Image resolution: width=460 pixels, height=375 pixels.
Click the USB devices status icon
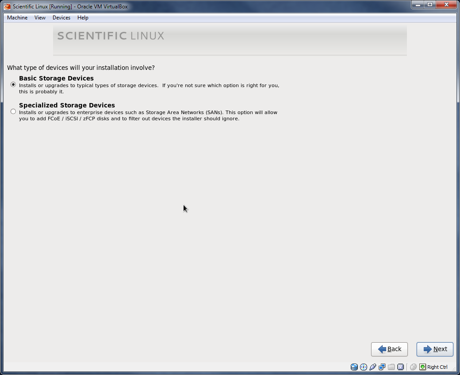point(372,367)
